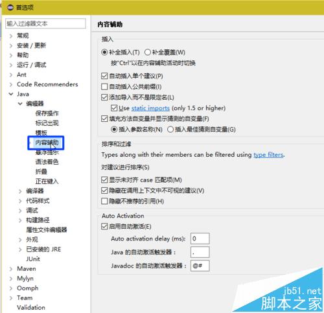
Task: Expand the Team node
Action: (11, 298)
